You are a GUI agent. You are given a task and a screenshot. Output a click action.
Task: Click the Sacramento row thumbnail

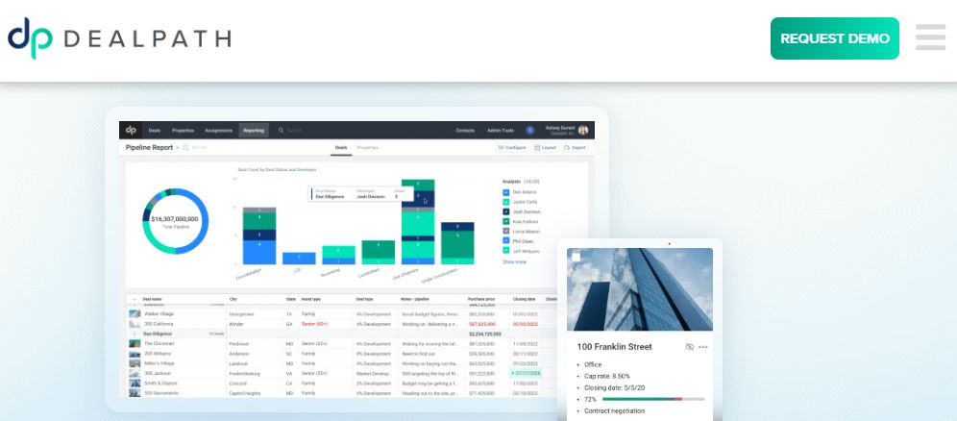135,393
